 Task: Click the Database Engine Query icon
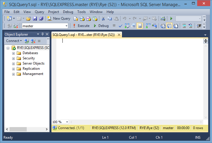click(76, 19)
